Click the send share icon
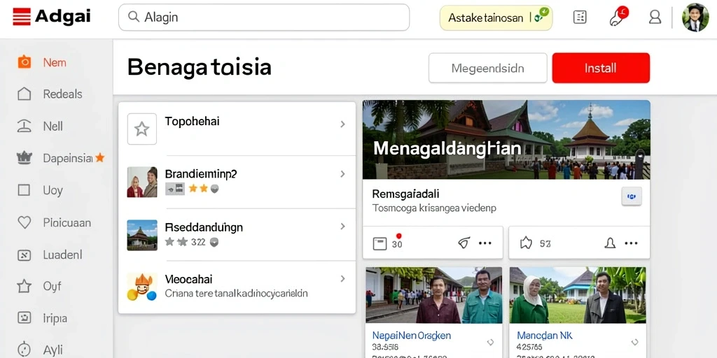Viewport: 717px width, 358px height. 464,243
